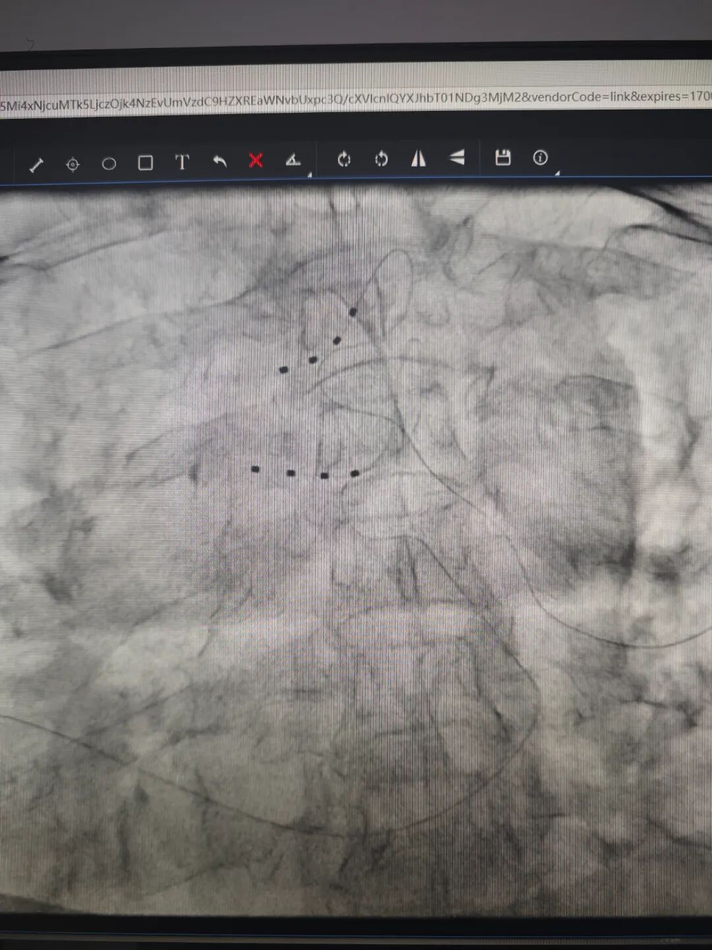The image size is (712, 950).
Task: Open the image info icon
Action: (x=540, y=157)
